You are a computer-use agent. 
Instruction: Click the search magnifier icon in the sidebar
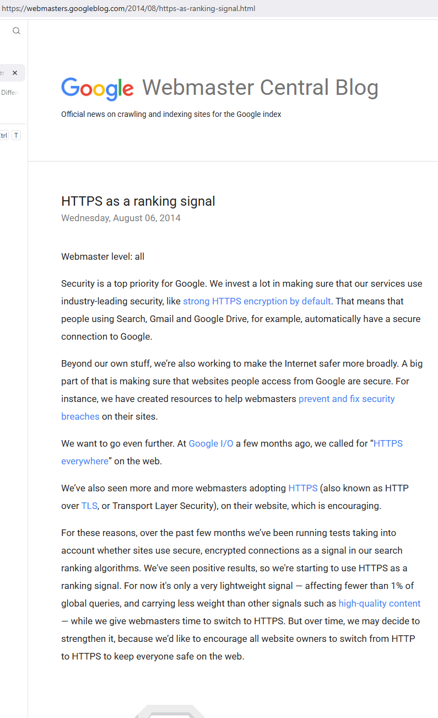[17, 31]
